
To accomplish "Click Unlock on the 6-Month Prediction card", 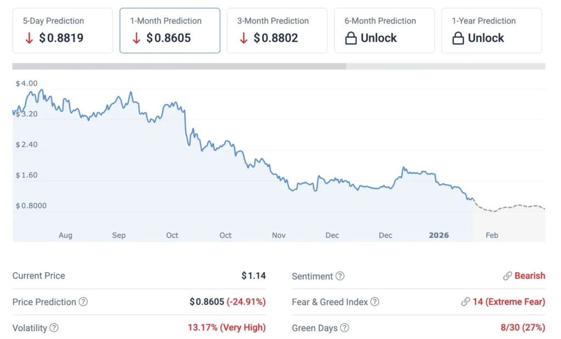I will coord(379,38).
